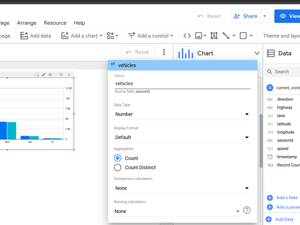Open the Resource menu

click(55, 23)
